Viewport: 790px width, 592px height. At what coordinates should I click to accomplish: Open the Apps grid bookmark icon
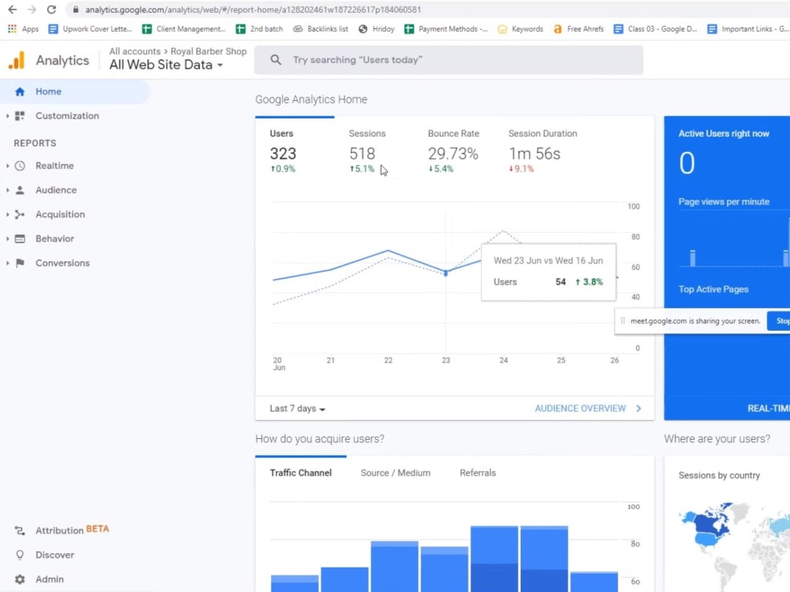[12, 28]
